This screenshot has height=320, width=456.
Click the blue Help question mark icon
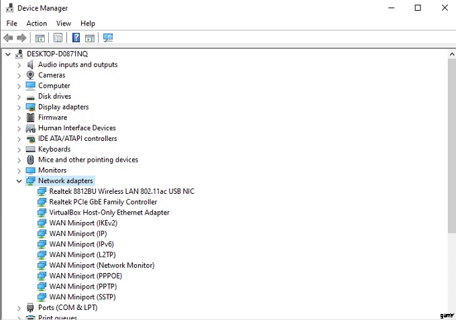pos(76,38)
